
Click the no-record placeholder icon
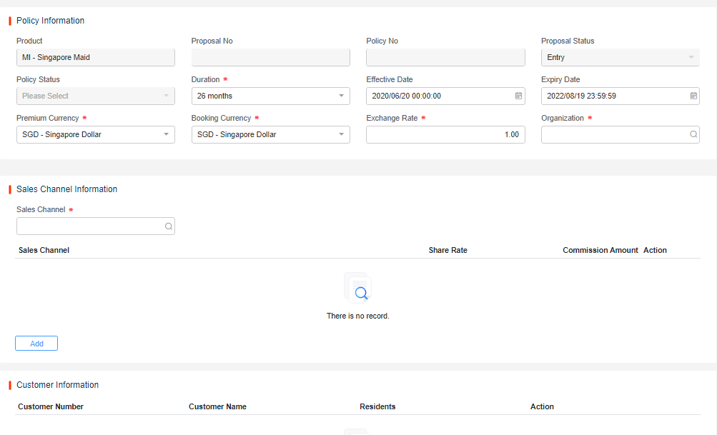click(357, 287)
